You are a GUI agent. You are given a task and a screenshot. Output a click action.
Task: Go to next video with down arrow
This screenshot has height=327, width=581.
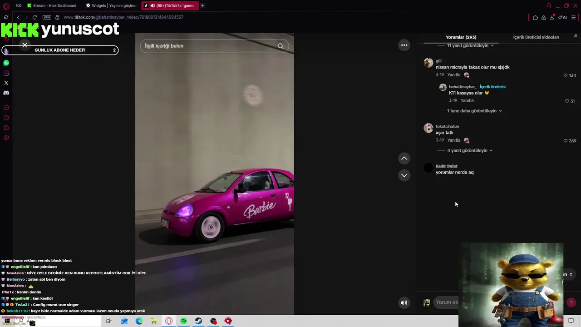coord(404,175)
